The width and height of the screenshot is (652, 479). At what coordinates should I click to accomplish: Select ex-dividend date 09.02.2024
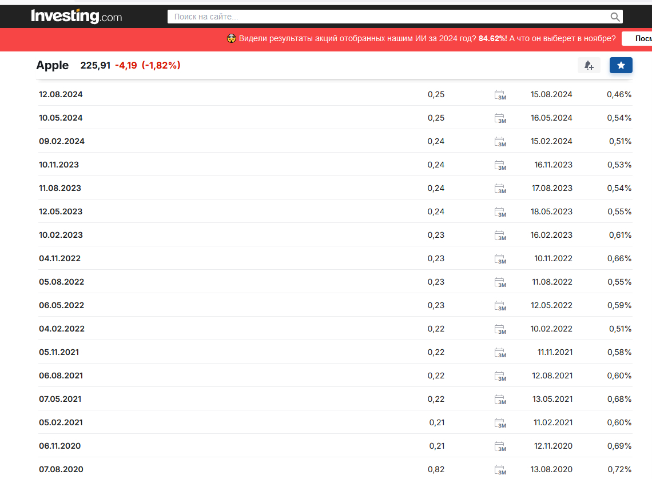(62, 141)
